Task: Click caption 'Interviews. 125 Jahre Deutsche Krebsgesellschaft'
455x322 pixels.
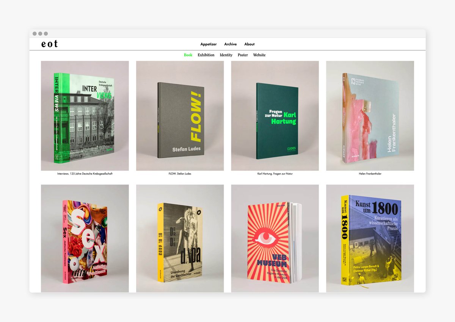Action: (x=85, y=174)
